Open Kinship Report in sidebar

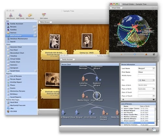coord(21,82)
